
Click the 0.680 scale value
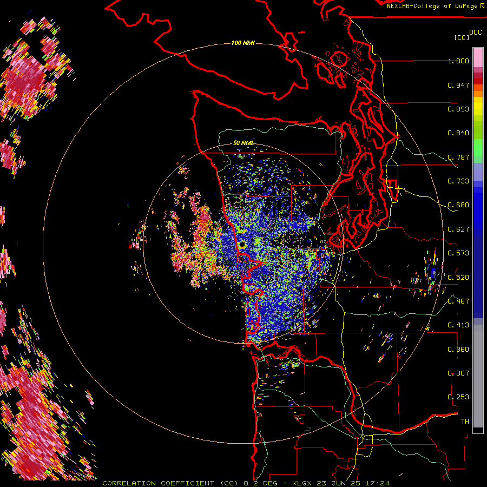tap(458, 205)
